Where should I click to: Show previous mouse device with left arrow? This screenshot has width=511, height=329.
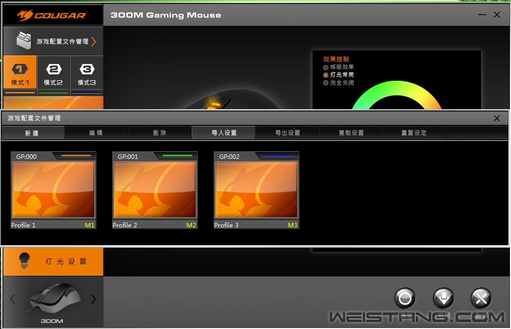(x=13, y=299)
